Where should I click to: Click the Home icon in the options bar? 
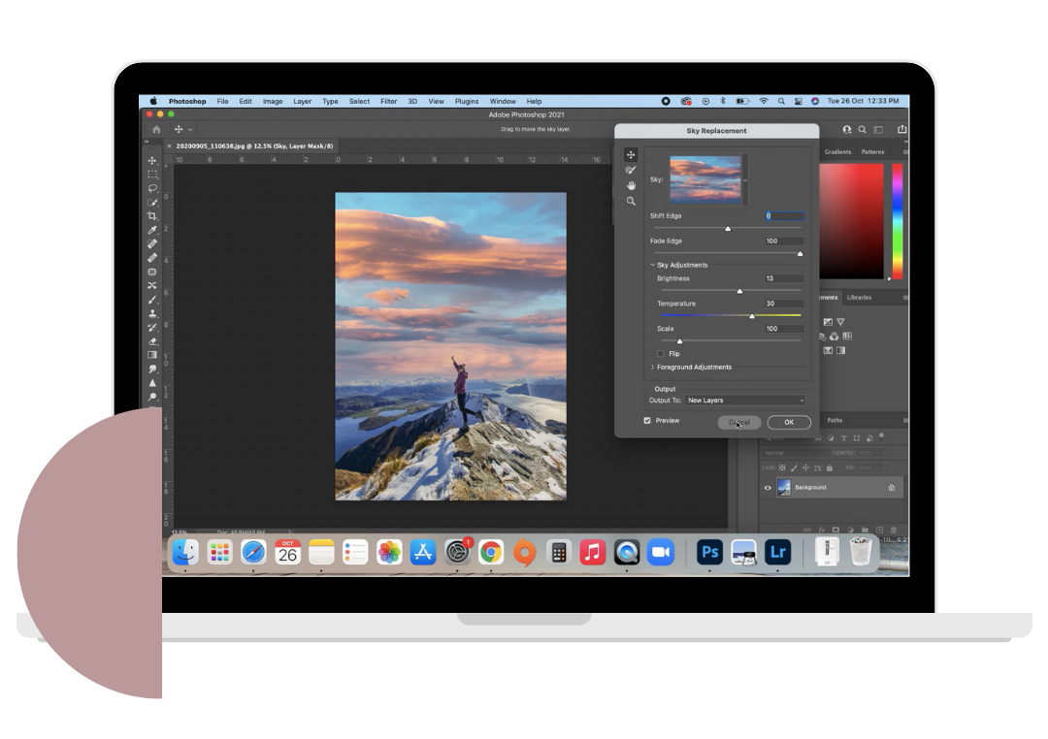click(x=156, y=129)
